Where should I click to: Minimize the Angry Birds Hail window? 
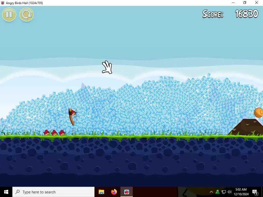point(233,3)
